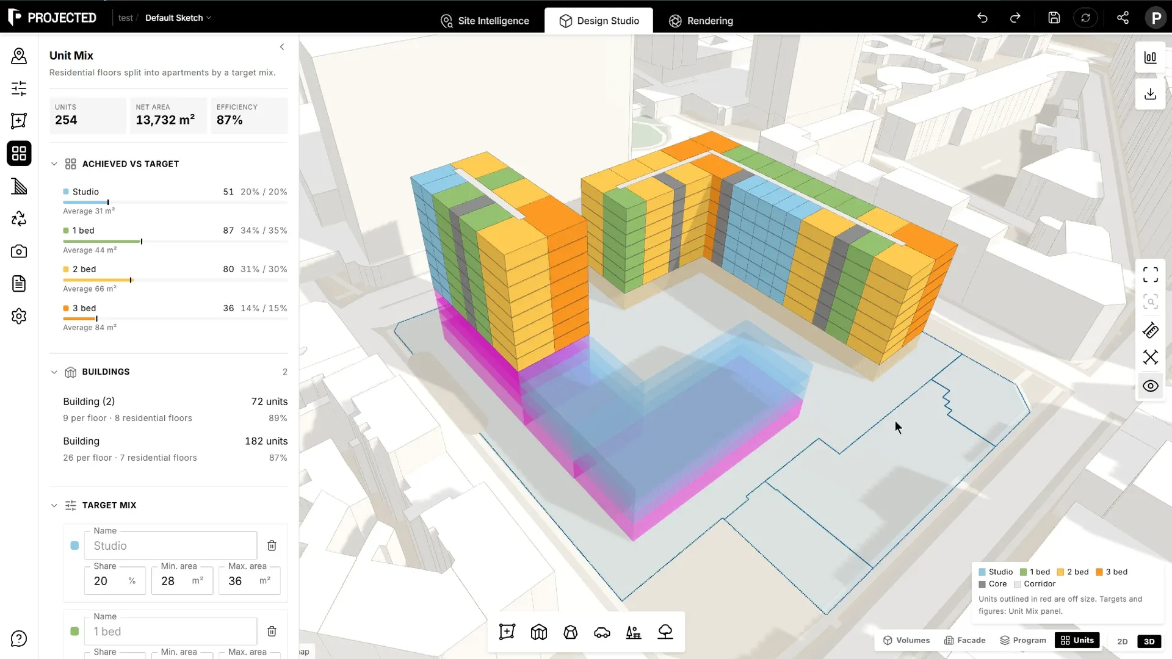Switch display mode to Program
This screenshot has width=1172, height=659.
[x=1023, y=640]
